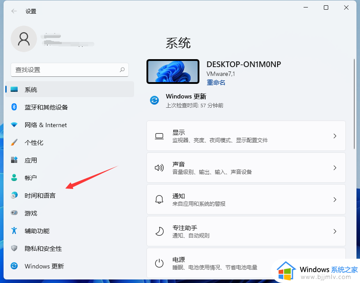Click the 电源 power icon
360x283 pixels.
click(159, 263)
